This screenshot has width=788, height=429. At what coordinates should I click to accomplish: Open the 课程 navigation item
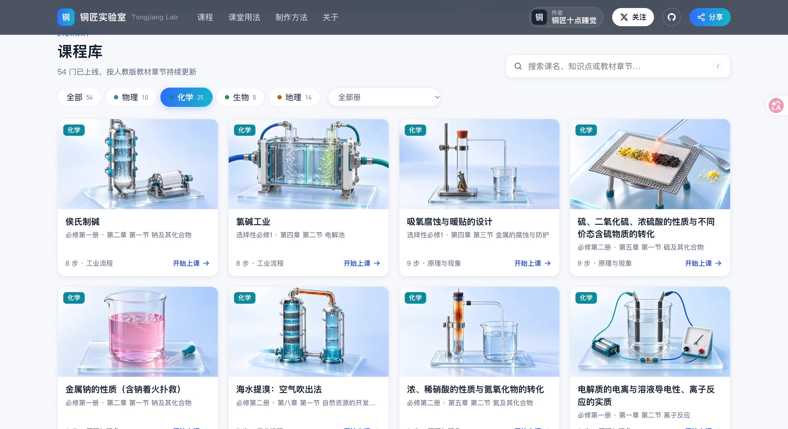coord(205,17)
